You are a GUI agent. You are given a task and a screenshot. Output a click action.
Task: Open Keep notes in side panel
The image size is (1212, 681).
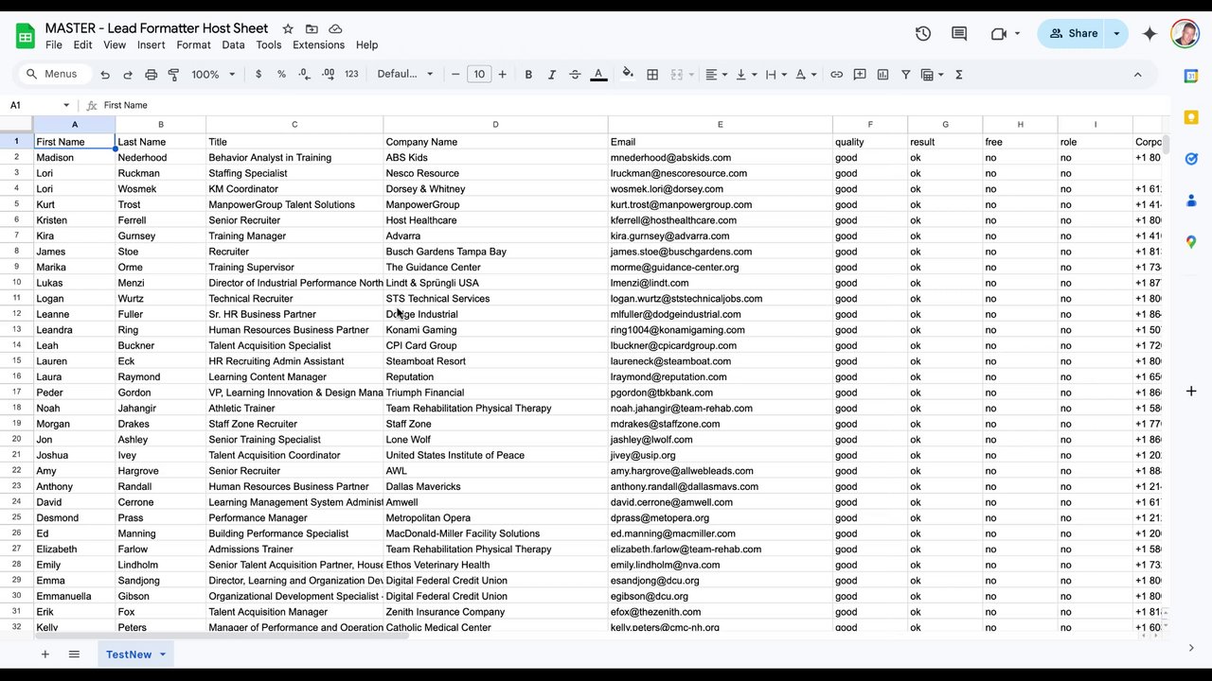[x=1191, y=117]
